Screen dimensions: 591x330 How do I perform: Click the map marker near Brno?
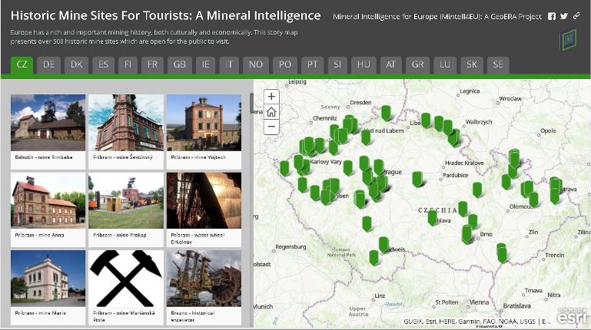tap(467, 234)
